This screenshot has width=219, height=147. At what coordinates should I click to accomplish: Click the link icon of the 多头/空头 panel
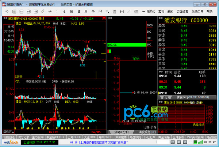(x=110, y=18)
